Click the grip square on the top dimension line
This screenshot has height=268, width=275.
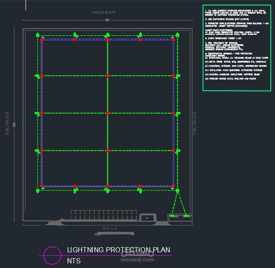[x=107, y=20]
